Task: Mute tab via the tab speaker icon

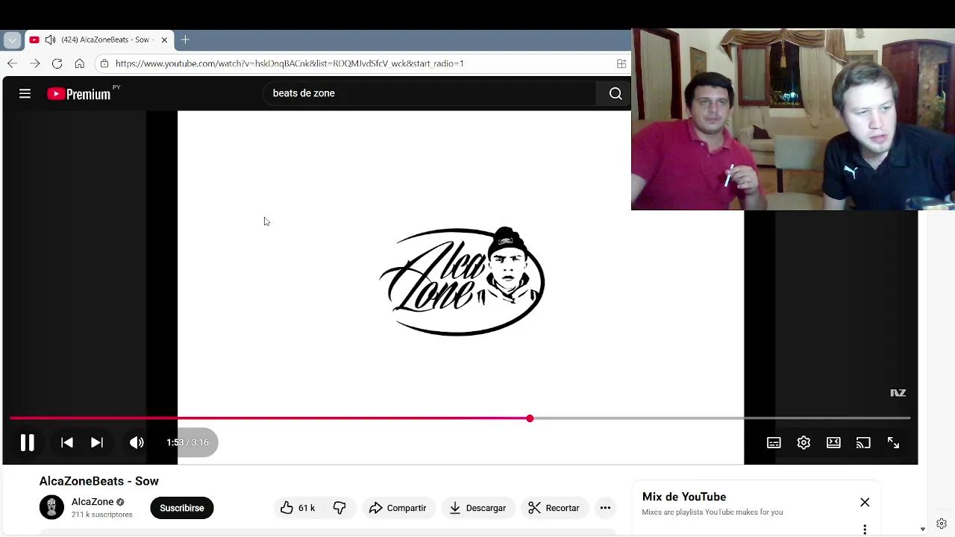Action: (x=50, y=40)
